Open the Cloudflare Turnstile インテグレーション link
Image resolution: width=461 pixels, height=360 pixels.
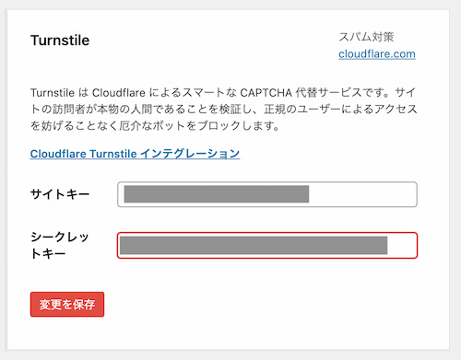135,154
